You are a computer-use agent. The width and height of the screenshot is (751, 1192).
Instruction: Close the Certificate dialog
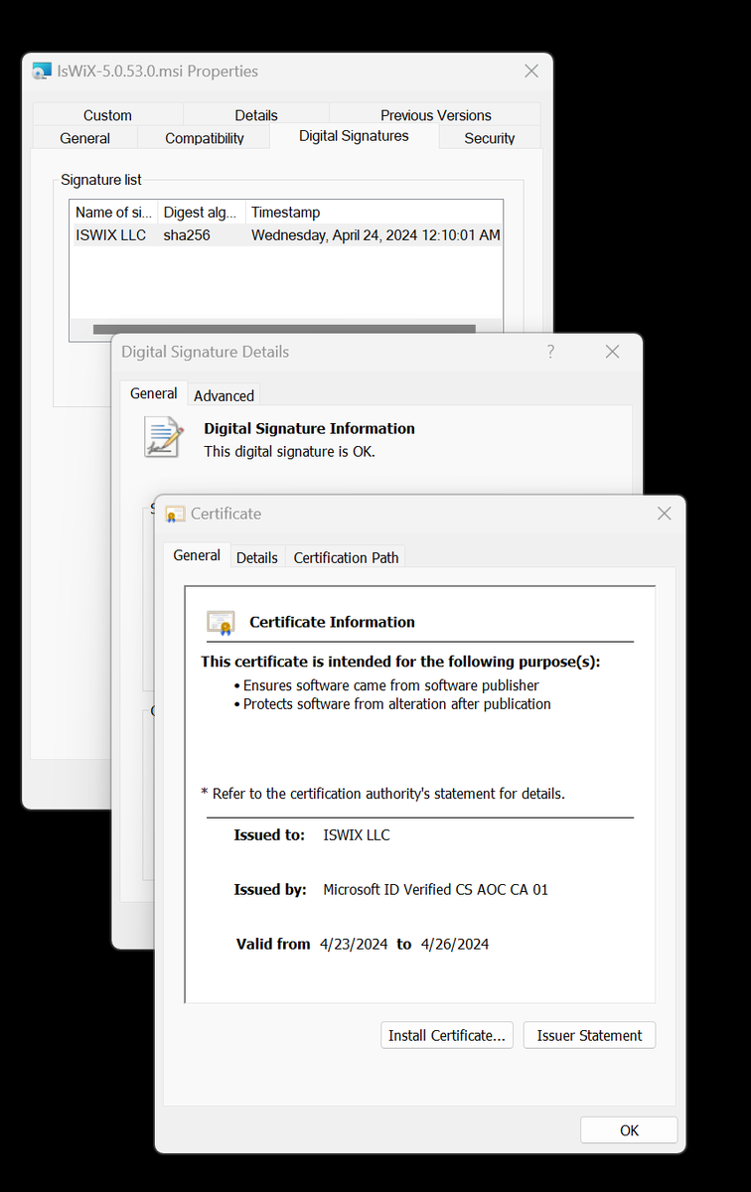(664, 514)
